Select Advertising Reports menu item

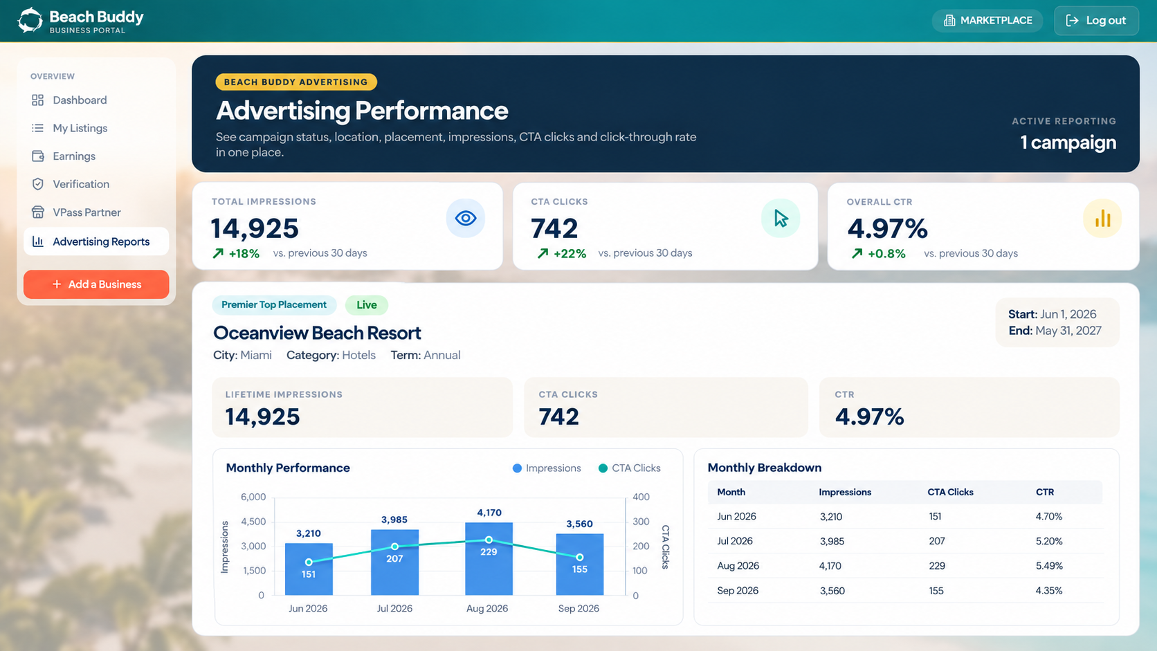[96, 241]
